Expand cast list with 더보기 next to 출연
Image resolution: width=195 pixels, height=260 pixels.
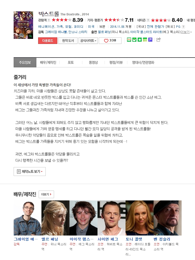click(186, 32)
